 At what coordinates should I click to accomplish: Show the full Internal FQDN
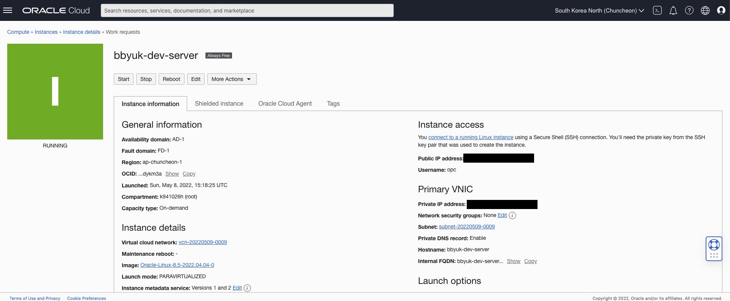(x=514, y=261)
